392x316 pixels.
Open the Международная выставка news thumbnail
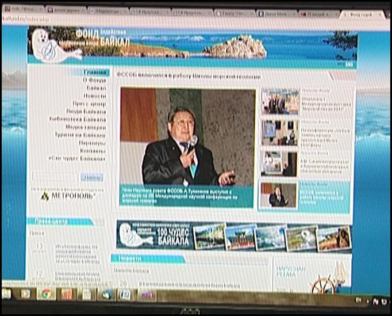coord(280,101)
